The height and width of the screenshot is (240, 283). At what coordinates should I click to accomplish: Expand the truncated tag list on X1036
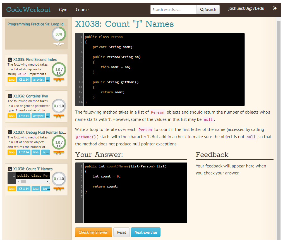click(47, 116)
